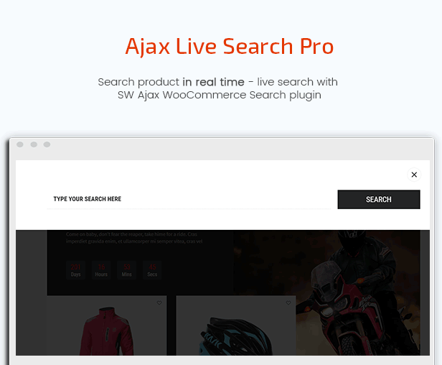The height and width of the screenshot is (365, 442).
Task: Click the first gray window dot
Action: click(x=20, y=144)
